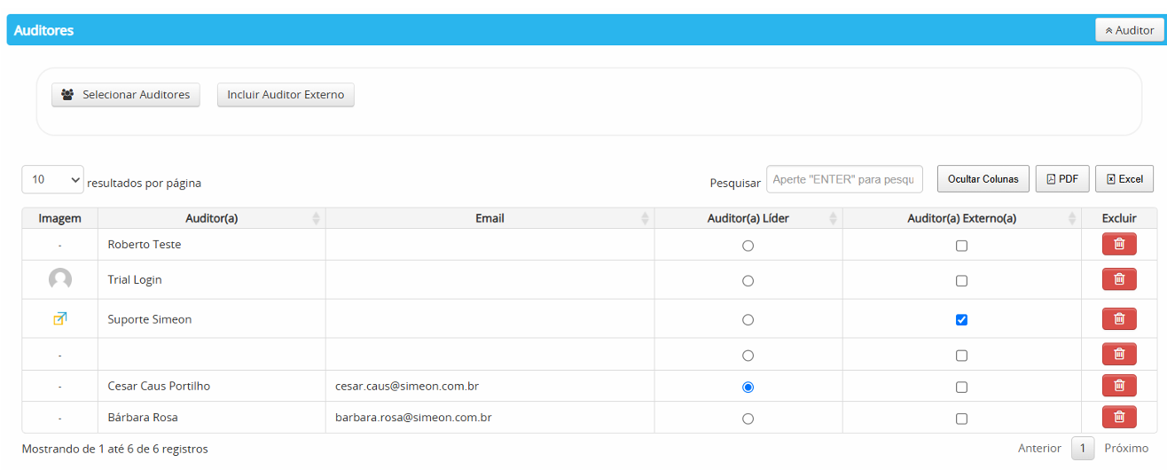Select Bárbara Rosa as Auditor Líder

(x=748, y=419)
